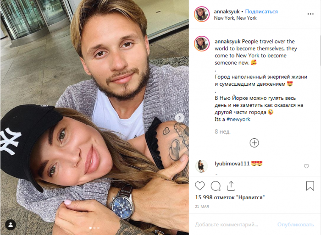The width and height of the screenshot is (321, 235).
Task: Open annaksyuk profile avatar in header
Action: pos(202,14)
